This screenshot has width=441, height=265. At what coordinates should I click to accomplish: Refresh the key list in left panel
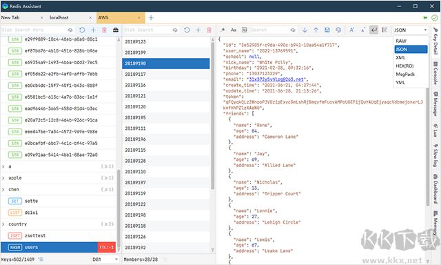(82, 30)
